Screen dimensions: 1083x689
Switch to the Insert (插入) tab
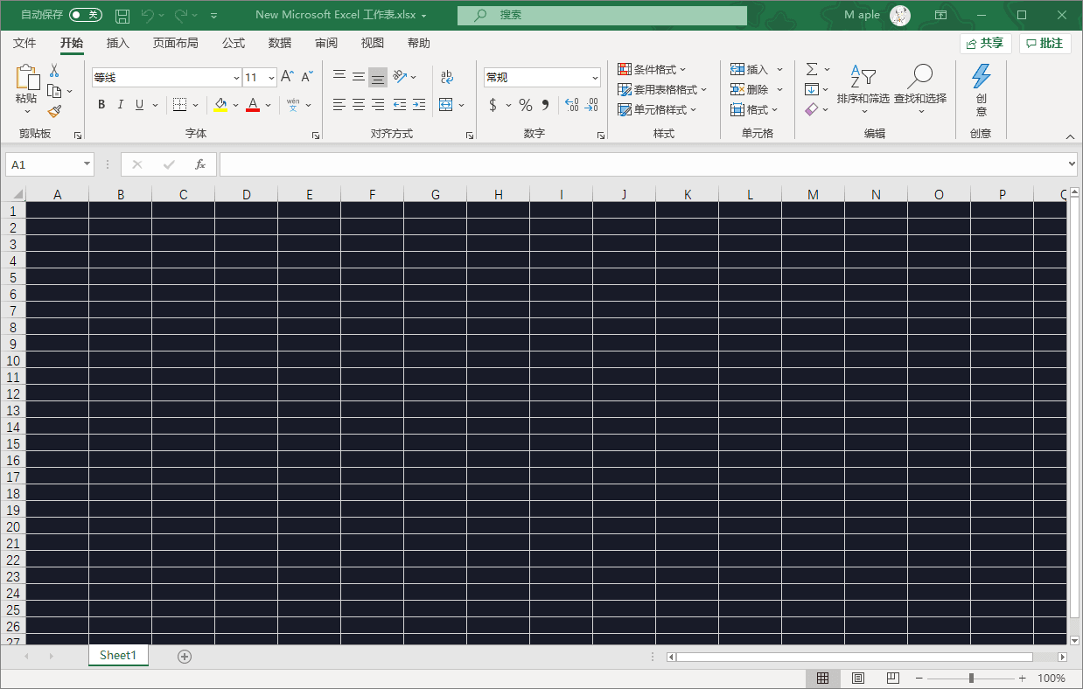[117, 43]
